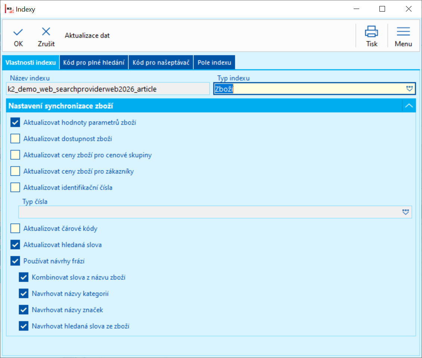Viewport: 422px width, 358px height.
Task: Click the Tisk printer icon
Action: point(371,32)
